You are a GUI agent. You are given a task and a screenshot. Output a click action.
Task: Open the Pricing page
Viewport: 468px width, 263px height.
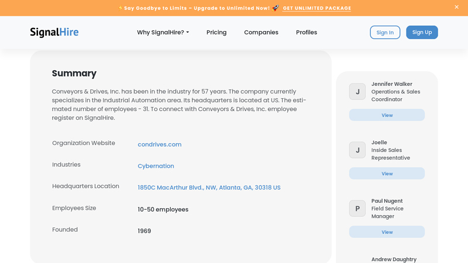[x=216, y=32]
